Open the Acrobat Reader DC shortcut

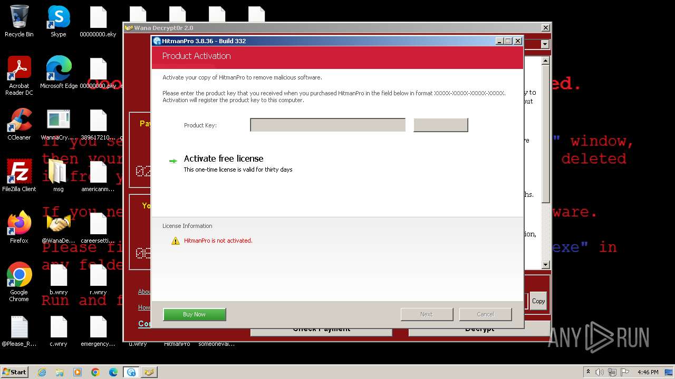click(19, 76)
